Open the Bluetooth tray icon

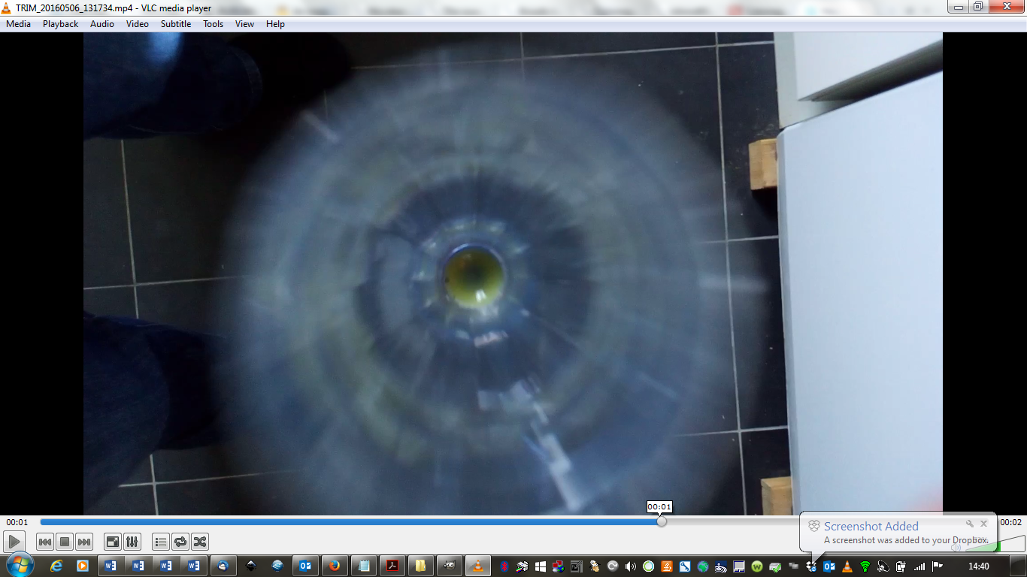tap(504, 566)
